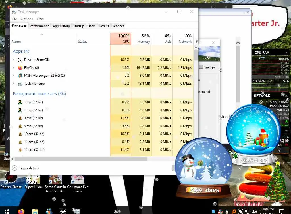Open the notification action center
The height and width of the screenshot is (214, 291).
click(282, 212)
